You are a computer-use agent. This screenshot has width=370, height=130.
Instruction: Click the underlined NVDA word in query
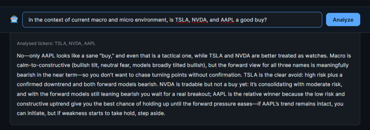(x=199, y=20)
